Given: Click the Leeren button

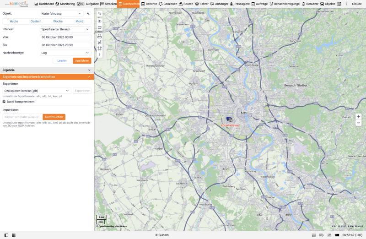Looking at the screenshot, I should pyautogui.click(x=62, y=60).
